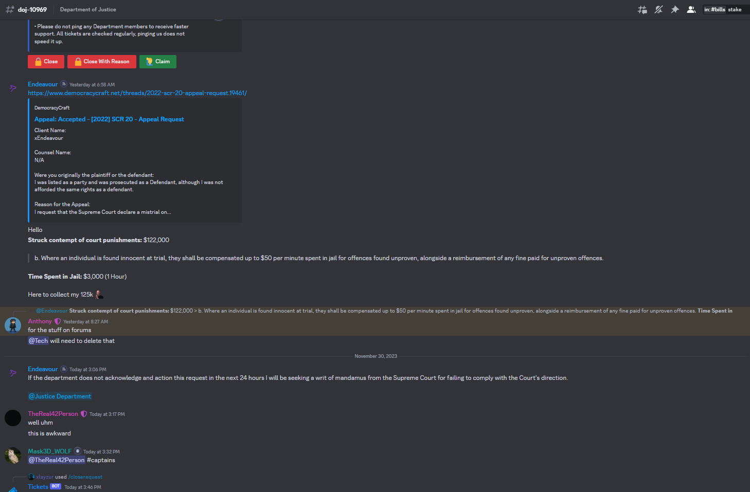Click the Close With Reason button
The image size is (750, 492).
pos(102,62)
